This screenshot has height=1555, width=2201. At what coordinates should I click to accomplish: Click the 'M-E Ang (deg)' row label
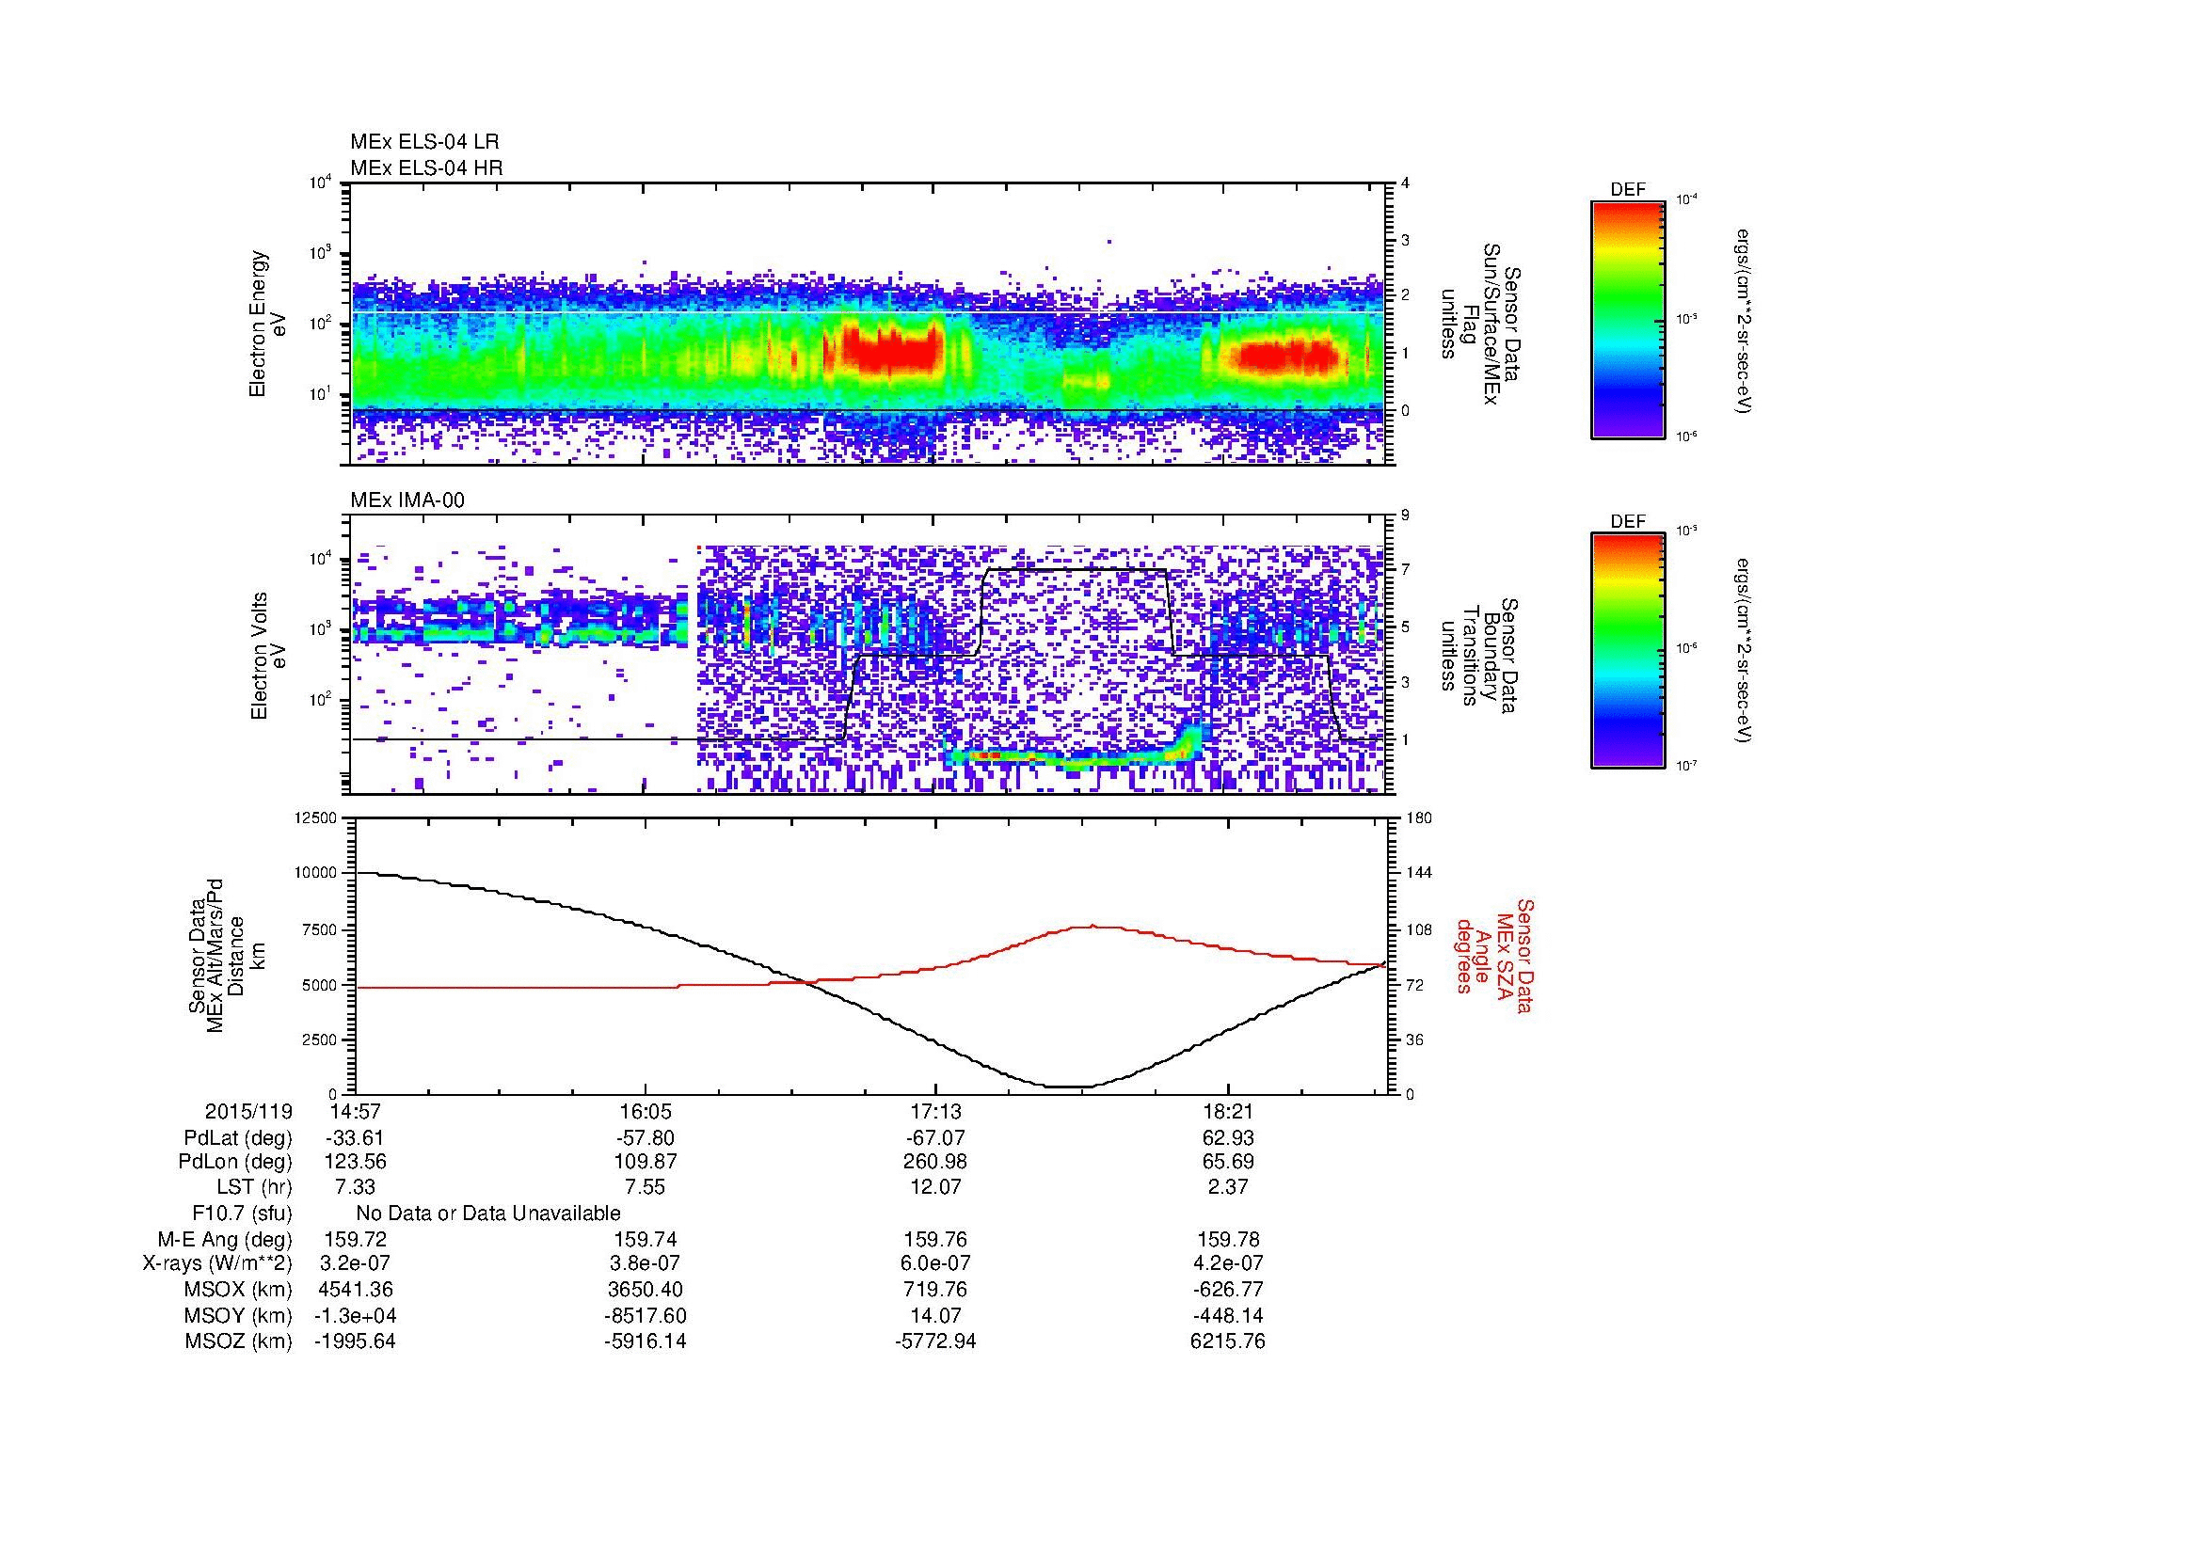[225, 1239]
